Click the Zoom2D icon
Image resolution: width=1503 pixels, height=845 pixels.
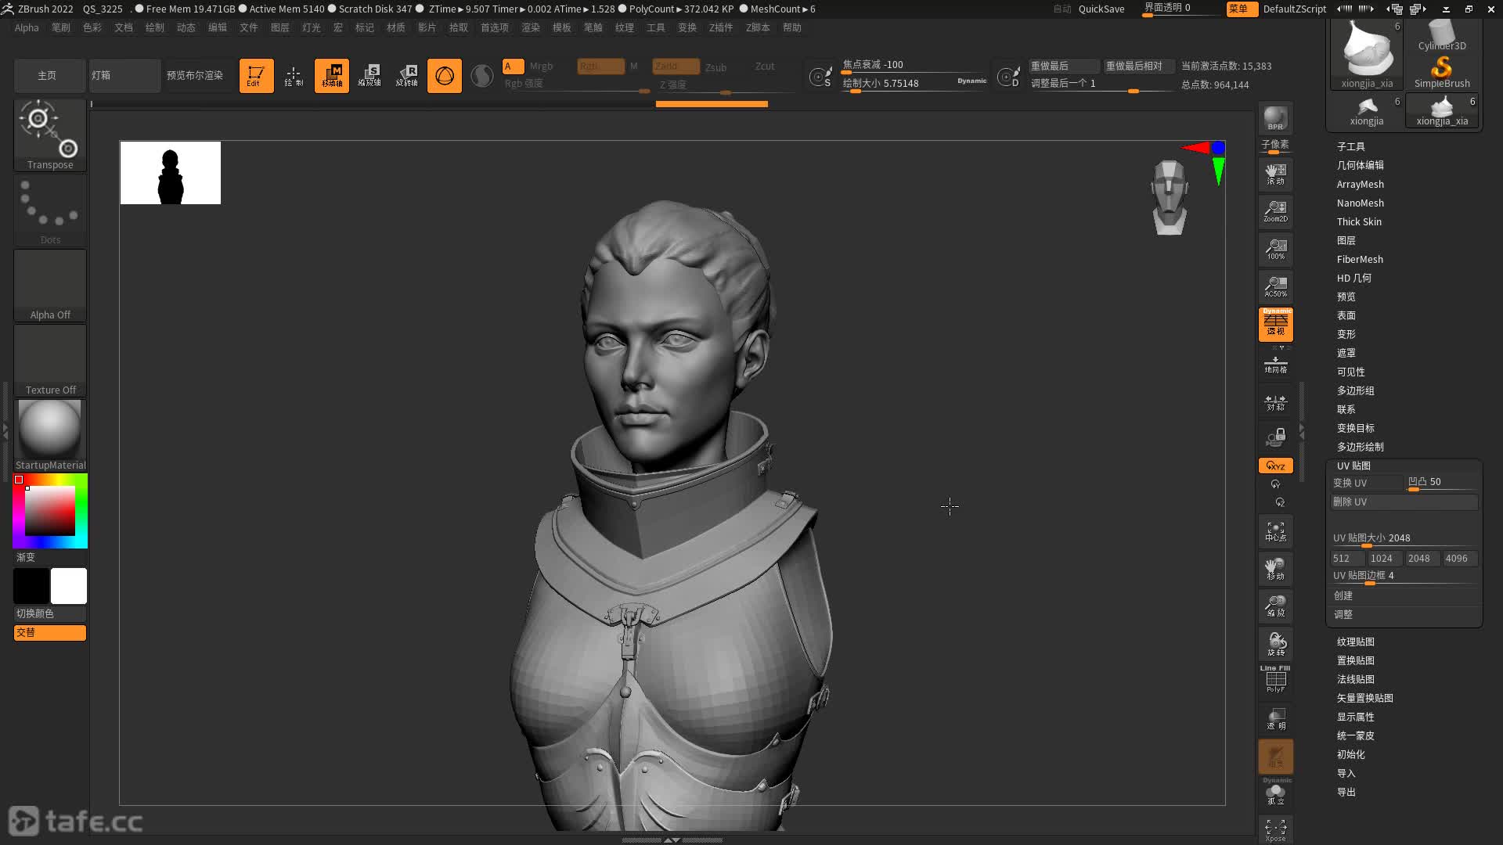pyautogui.click(x=1275, y=211)
